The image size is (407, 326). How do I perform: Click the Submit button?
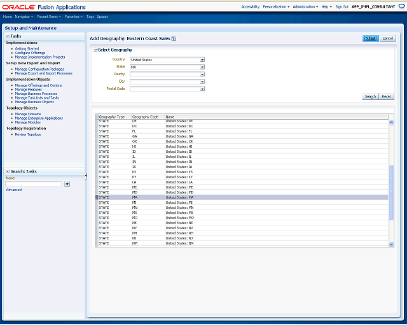(370, 38)
